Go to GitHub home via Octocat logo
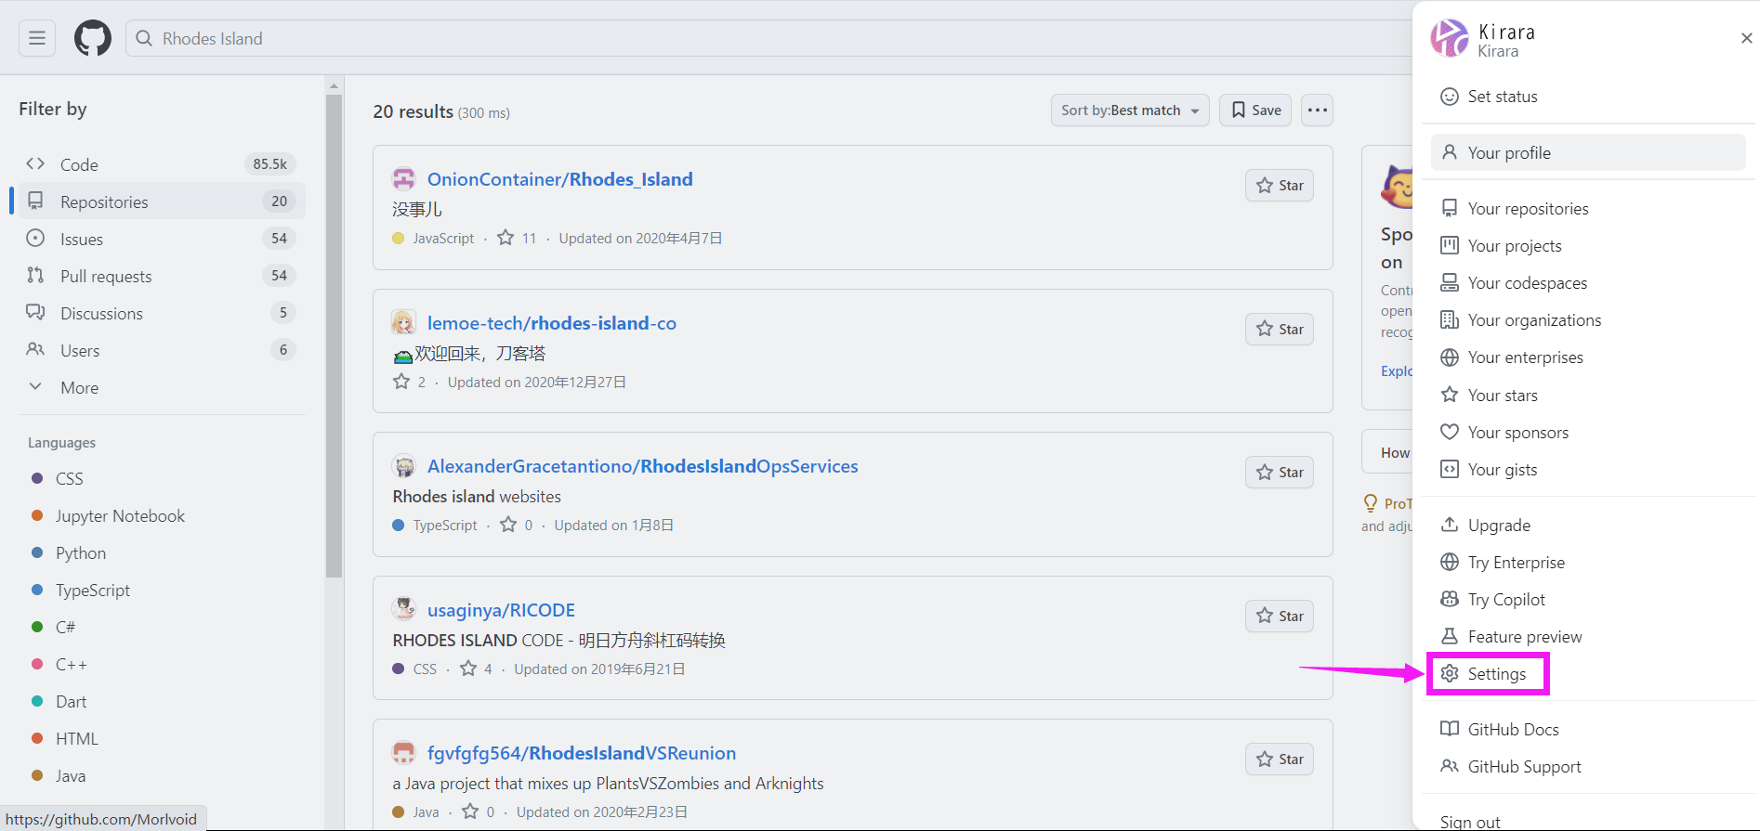The height and width of the screenshot is (831, 1760). point(93,38)
